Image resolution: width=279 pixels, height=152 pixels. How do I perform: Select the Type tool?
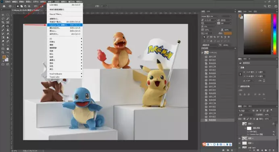pos(3,45)
